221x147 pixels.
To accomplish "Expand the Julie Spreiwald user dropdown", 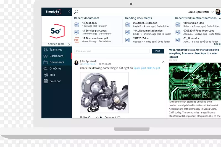I will tap(212, 12).
